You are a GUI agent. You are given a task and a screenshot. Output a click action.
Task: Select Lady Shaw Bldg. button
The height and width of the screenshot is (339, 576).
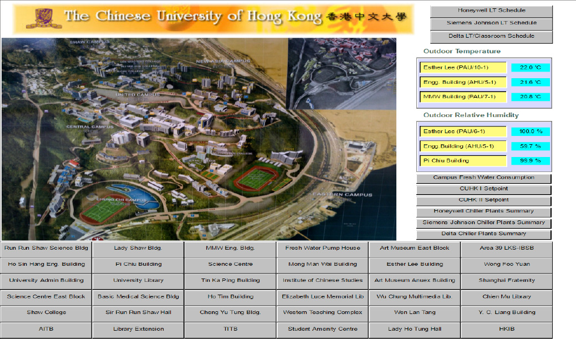tap(138, 249)
